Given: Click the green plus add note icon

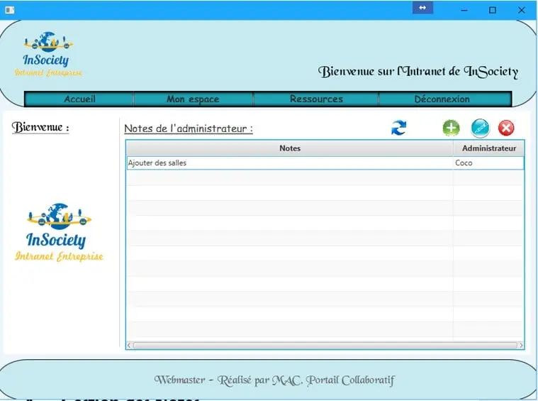Looking at the screenshot, I should [x=451, y=128].
